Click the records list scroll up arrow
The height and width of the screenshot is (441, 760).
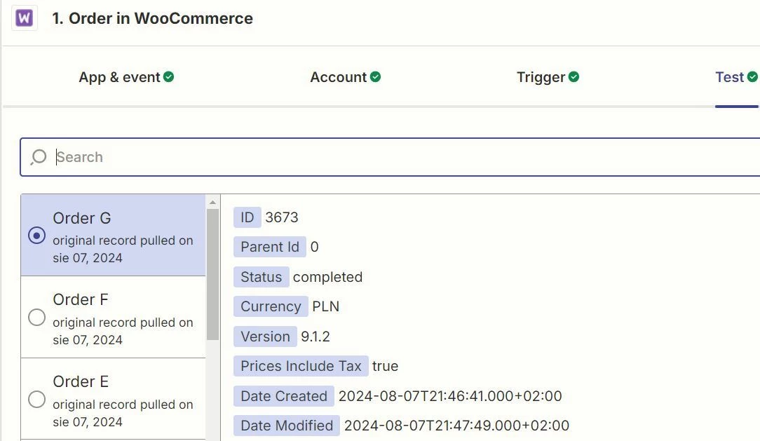[212, 202]
